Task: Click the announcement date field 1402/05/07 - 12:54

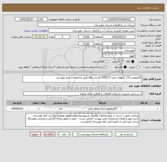Action: (31, 19)
